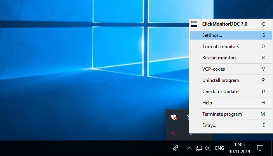Open Help from the menu
The image size is (273, 156).
[231, 103]
